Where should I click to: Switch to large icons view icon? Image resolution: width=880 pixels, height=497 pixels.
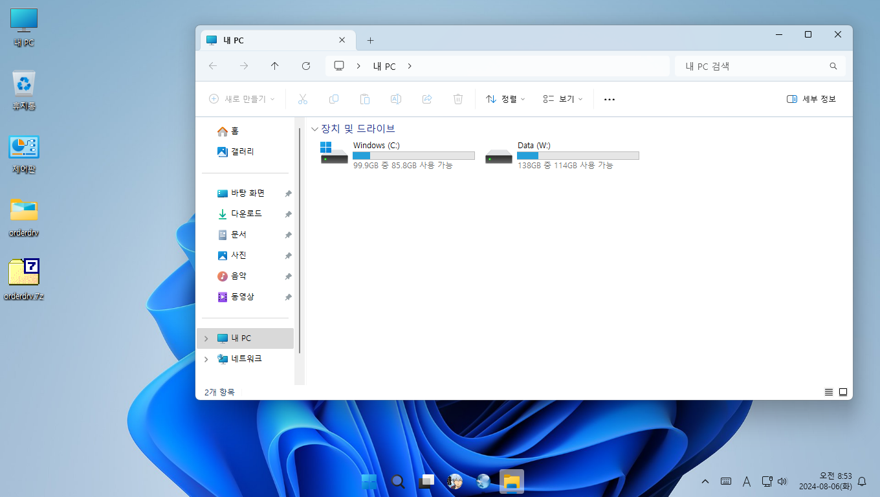point(843,392)
